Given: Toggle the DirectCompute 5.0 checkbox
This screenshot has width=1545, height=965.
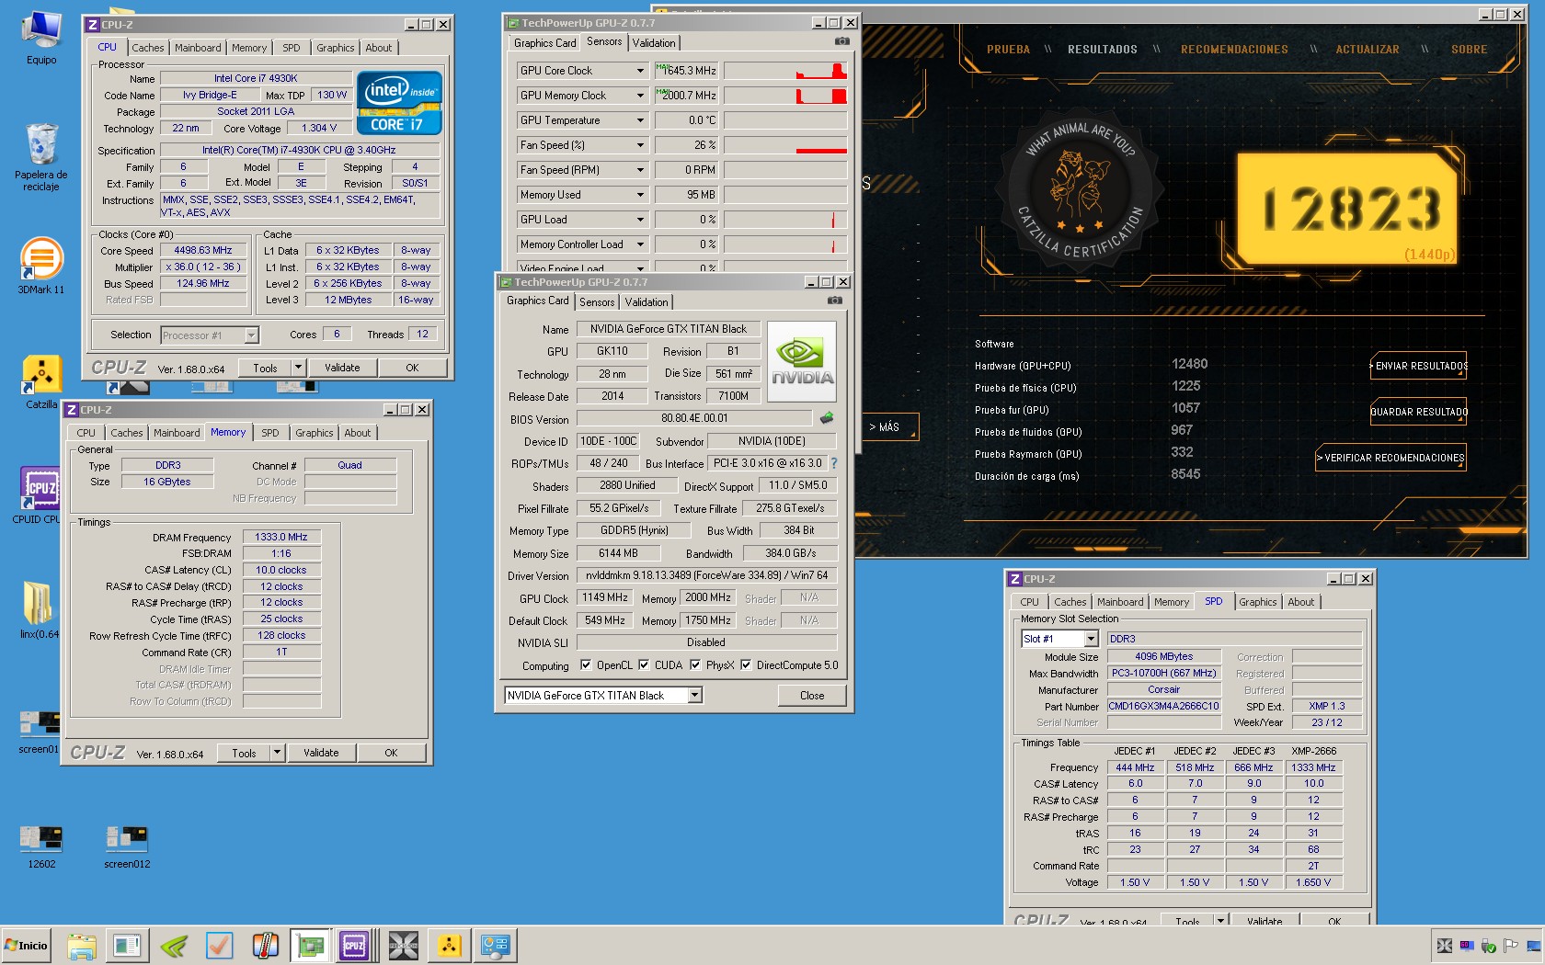Looking at the screenshot, I should pos(746,665).
